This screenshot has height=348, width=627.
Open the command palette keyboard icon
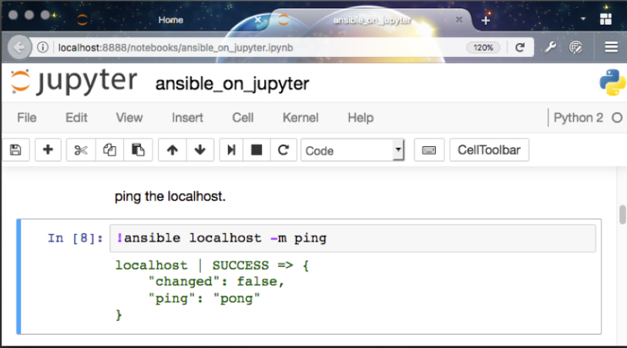click(x=429, y=150)
